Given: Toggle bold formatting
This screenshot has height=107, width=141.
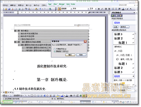Looking at the screenshot, I should 99,9.
